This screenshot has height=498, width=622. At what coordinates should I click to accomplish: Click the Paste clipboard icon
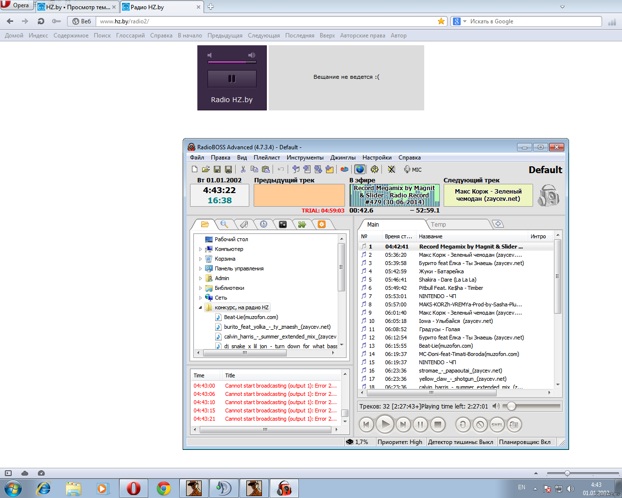(265, 169)
